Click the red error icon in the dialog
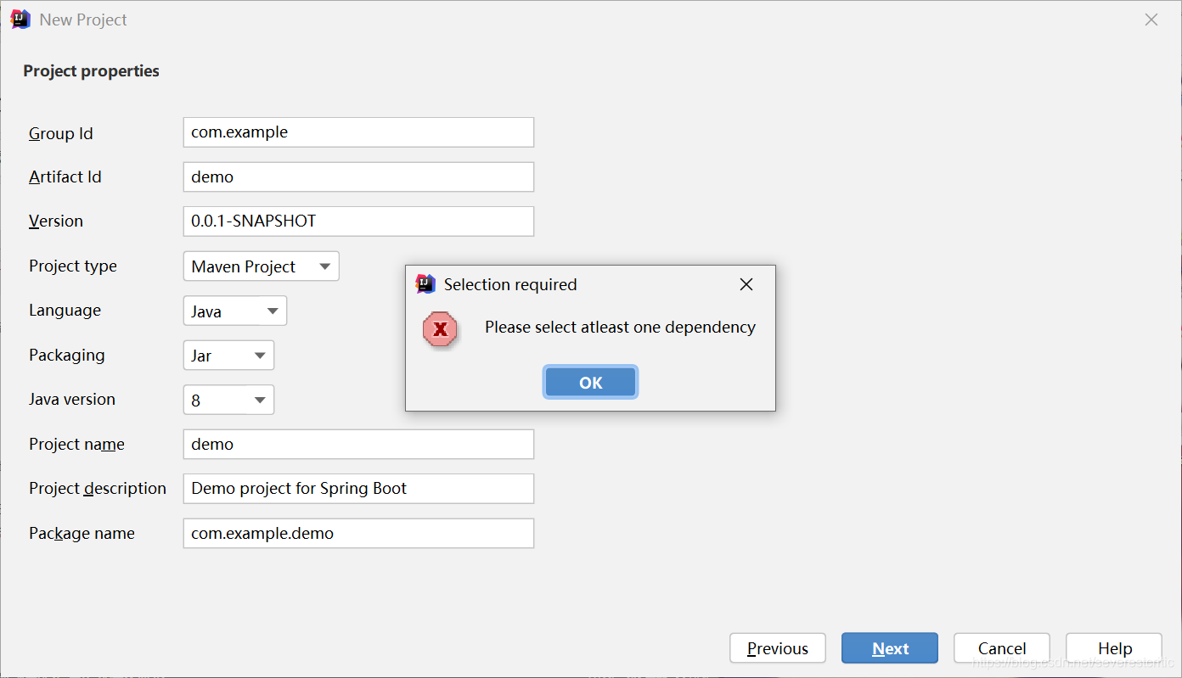Screen dimensions: 1182x678 point(440,329)
